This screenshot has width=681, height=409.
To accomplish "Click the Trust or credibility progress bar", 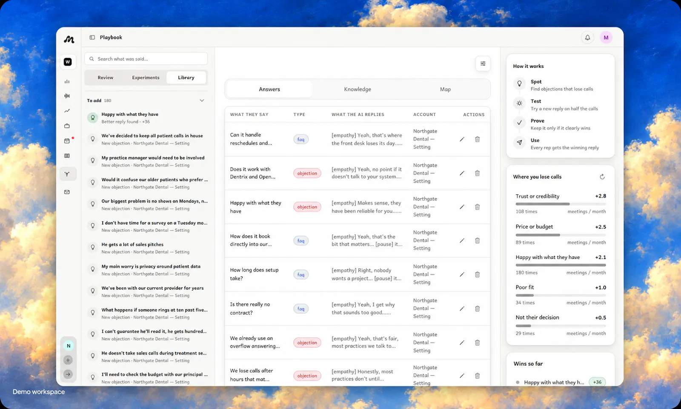I will click(561, 204).
